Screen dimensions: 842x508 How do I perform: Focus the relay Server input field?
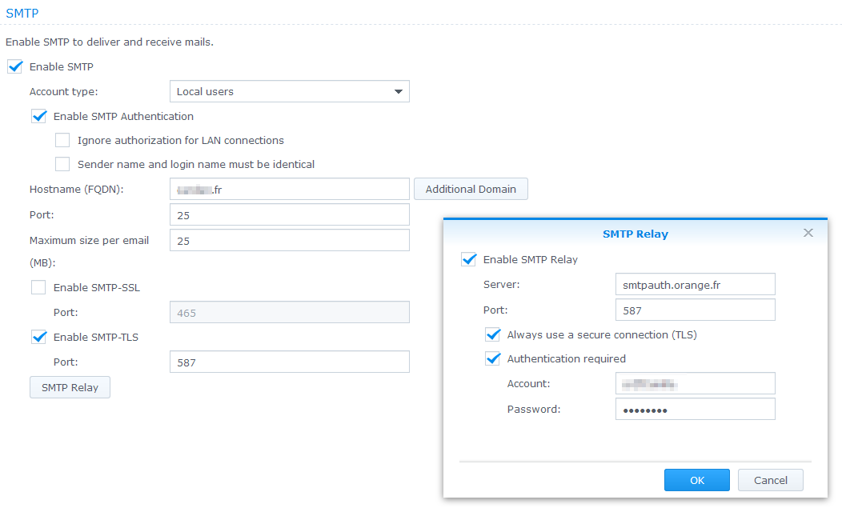695,284
